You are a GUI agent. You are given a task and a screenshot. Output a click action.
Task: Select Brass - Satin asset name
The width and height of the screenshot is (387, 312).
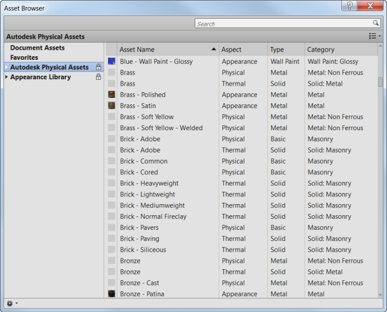138,106
